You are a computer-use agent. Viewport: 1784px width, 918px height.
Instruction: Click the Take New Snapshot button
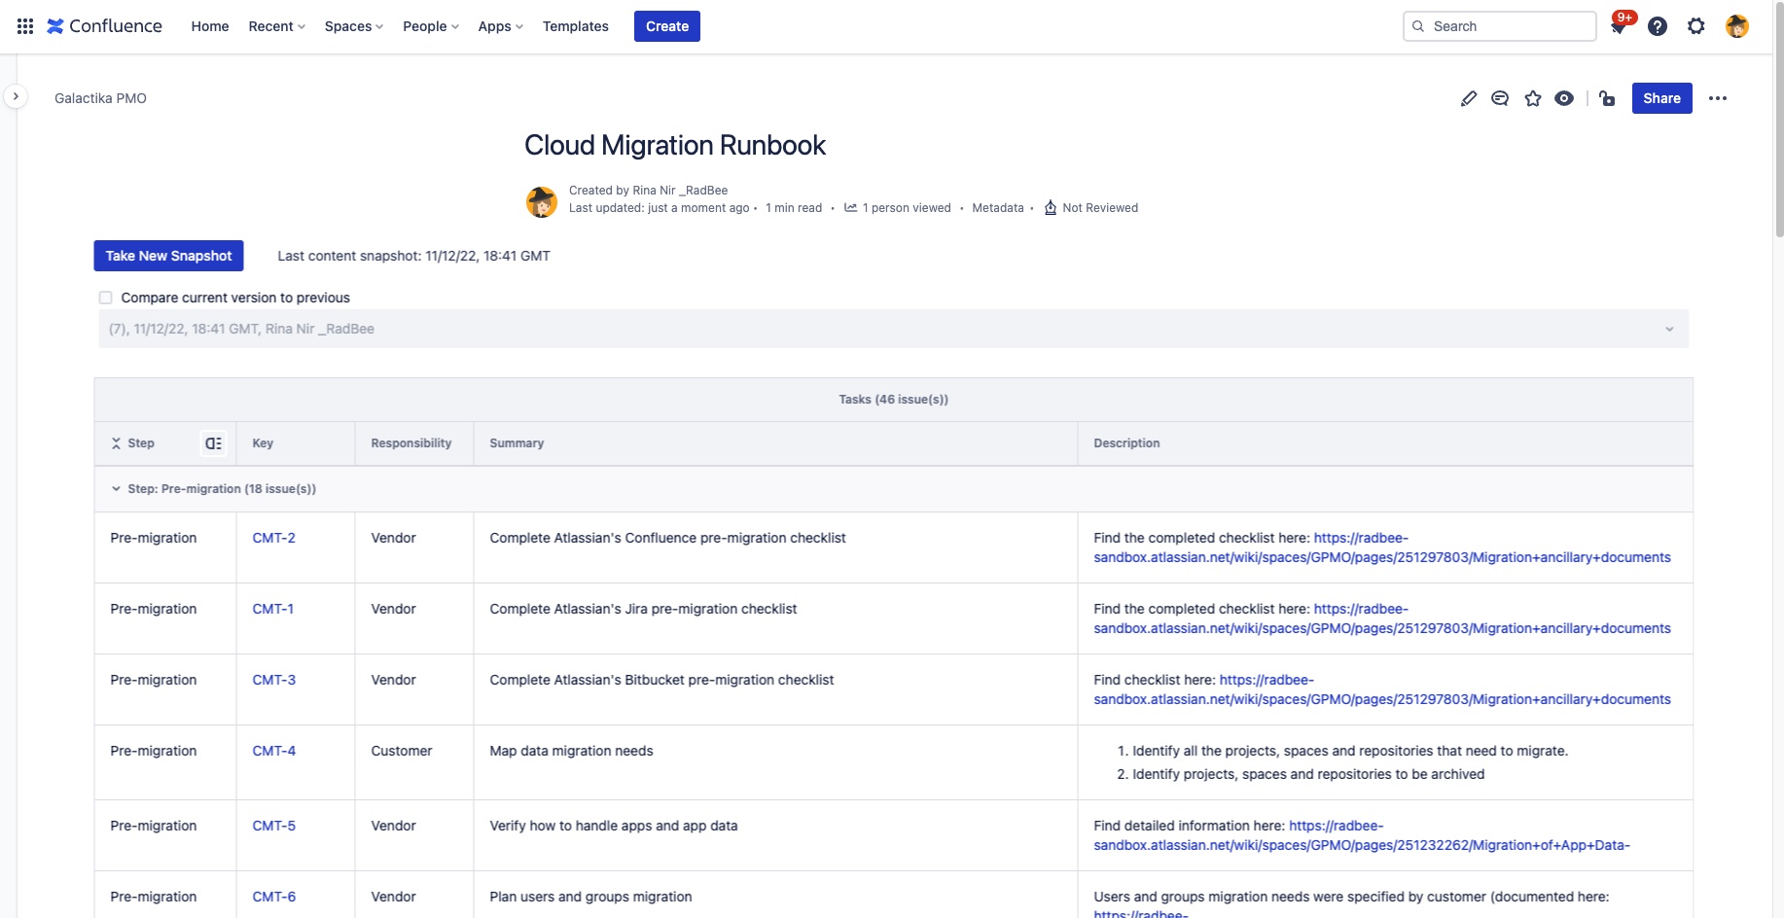pos(168,256)
